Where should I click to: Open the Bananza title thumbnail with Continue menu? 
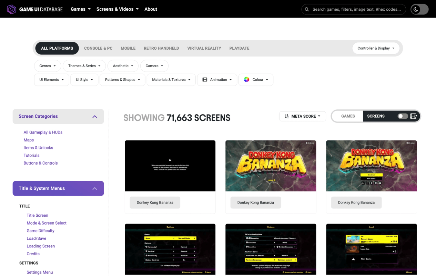[x=372, y=166]
